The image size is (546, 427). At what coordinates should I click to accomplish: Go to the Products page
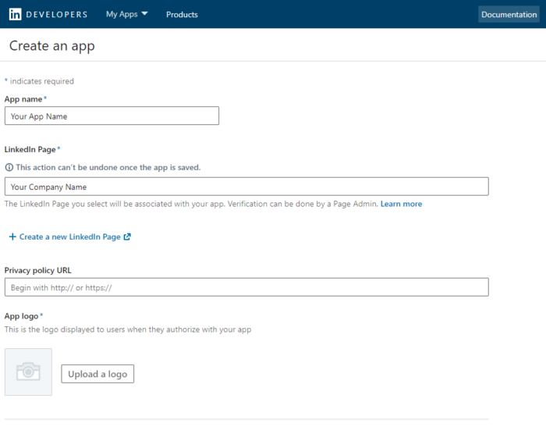tap(182, 15)
